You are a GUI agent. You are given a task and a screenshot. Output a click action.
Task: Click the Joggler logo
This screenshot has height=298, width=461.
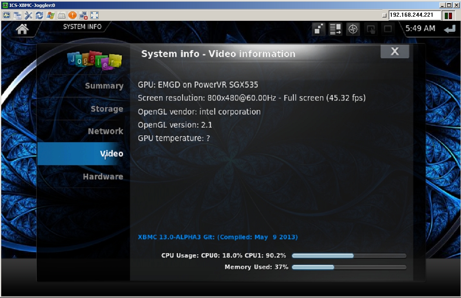pyautogui.click(x=94, y=60)
